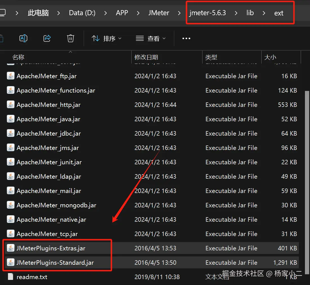Select file name ApacheJMeter_mongodb.jar
Screen dimensions: 310x285
[56, 205]
